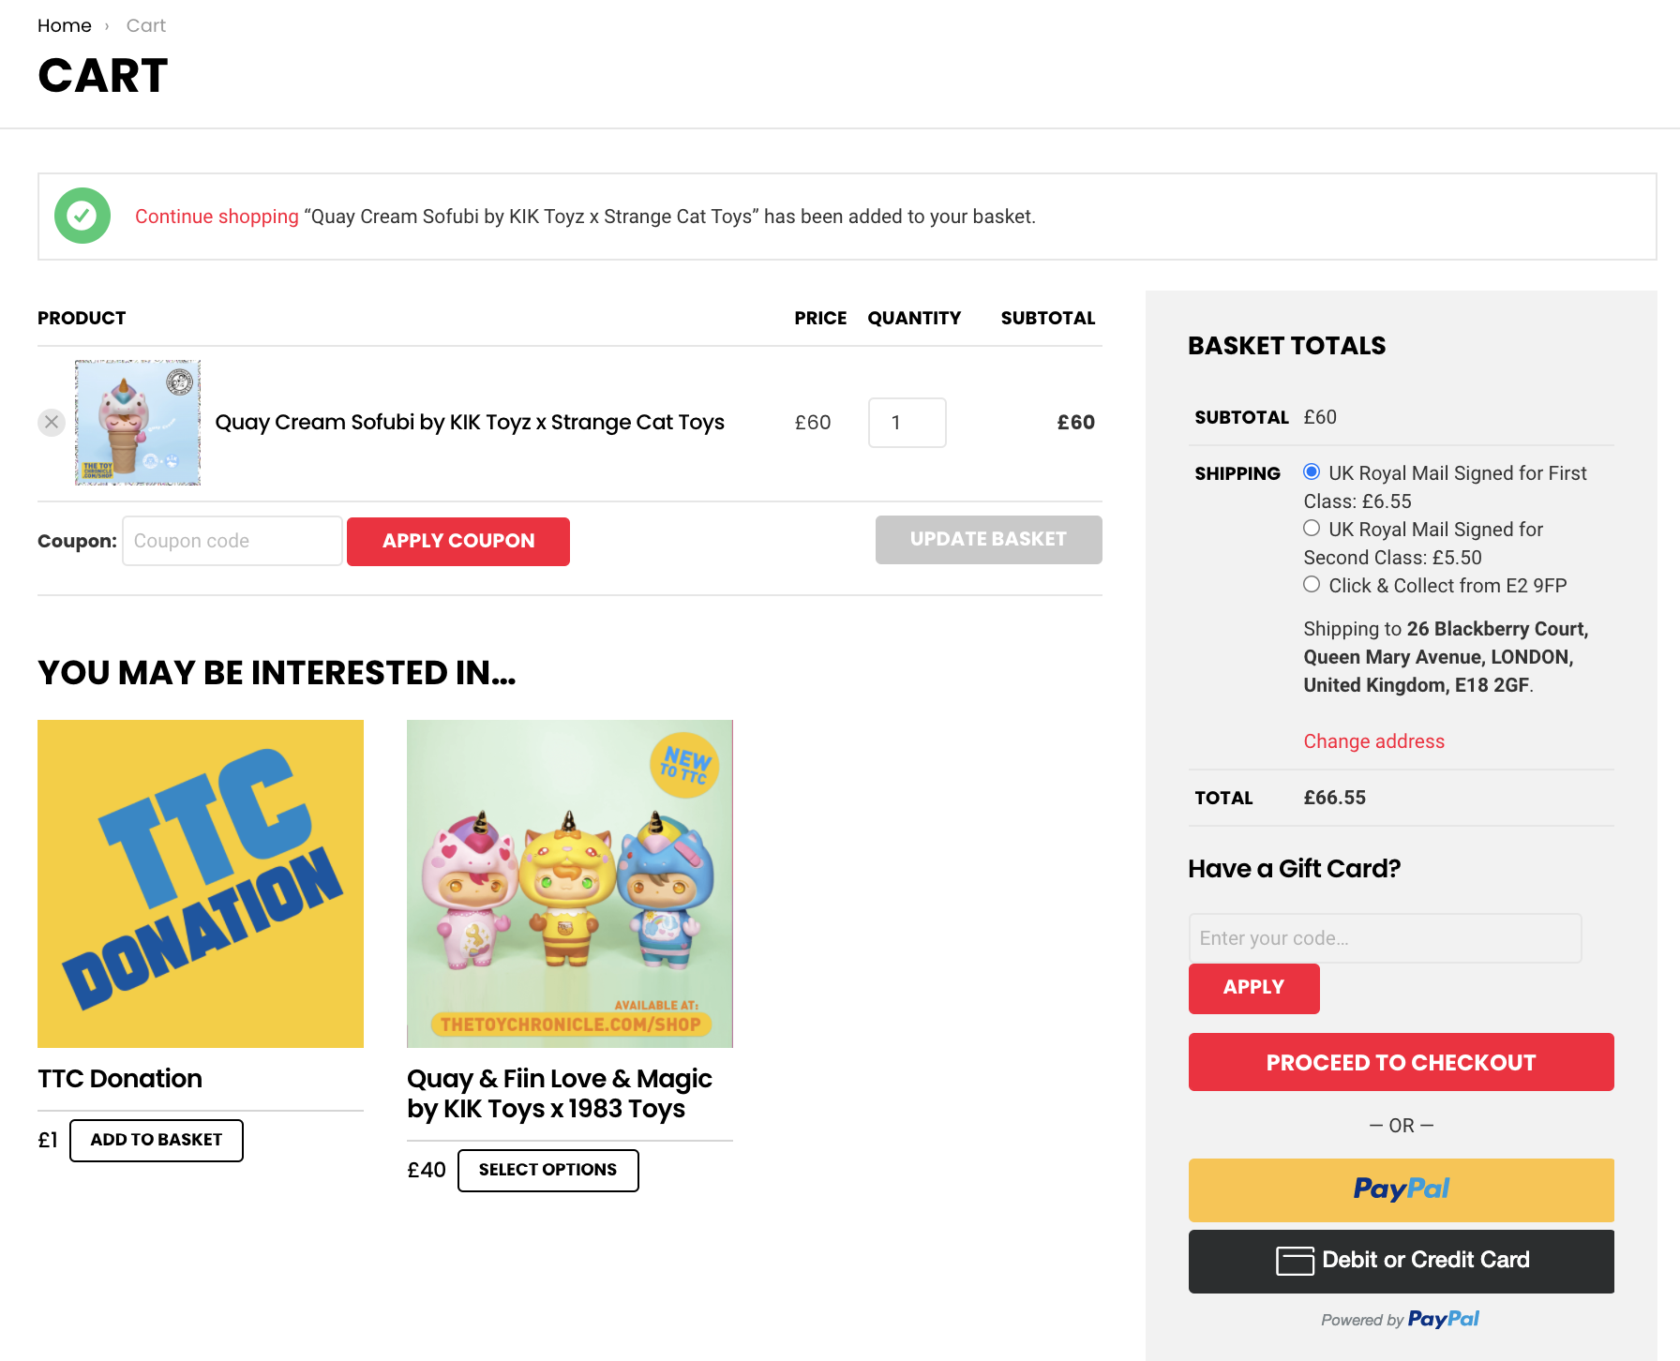Click Apply Coupon button
Screen dimensions: 1680x1361
[458, 541]
